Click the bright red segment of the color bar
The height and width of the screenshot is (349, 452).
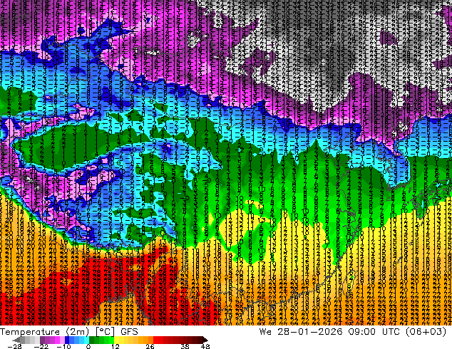pyautogui.click(x=155, y=340)
